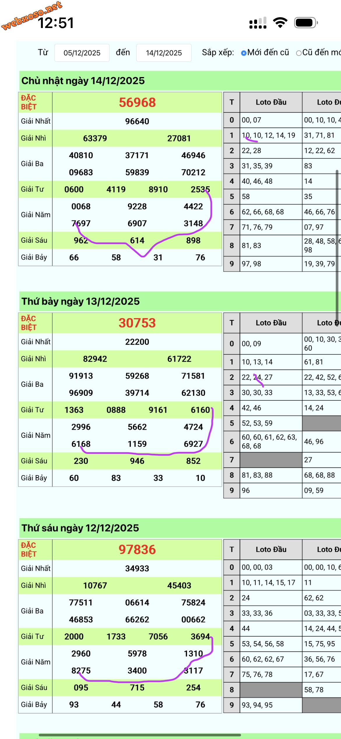The width and height of the screenshot is (341, 739).
Task: Tap the 12:51 status bar clock
Action: [x=56, y=23]
